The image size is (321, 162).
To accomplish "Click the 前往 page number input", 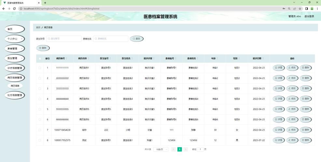I will (200, 149).
